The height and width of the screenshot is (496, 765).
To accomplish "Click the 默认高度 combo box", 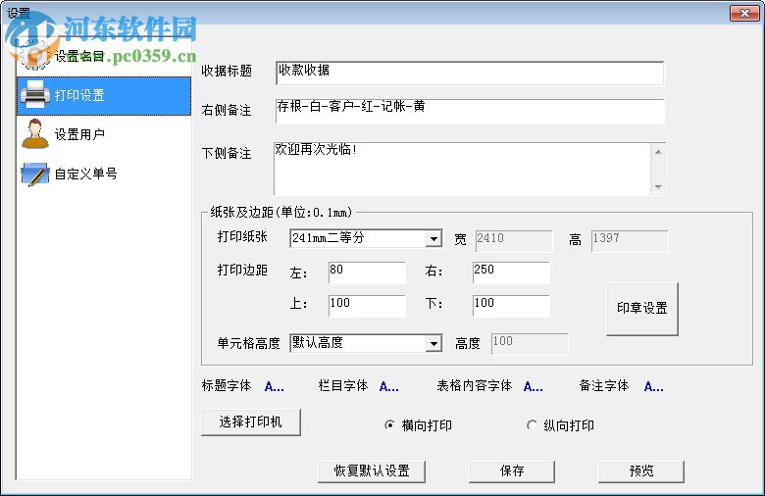I will (x=366, y=343).
